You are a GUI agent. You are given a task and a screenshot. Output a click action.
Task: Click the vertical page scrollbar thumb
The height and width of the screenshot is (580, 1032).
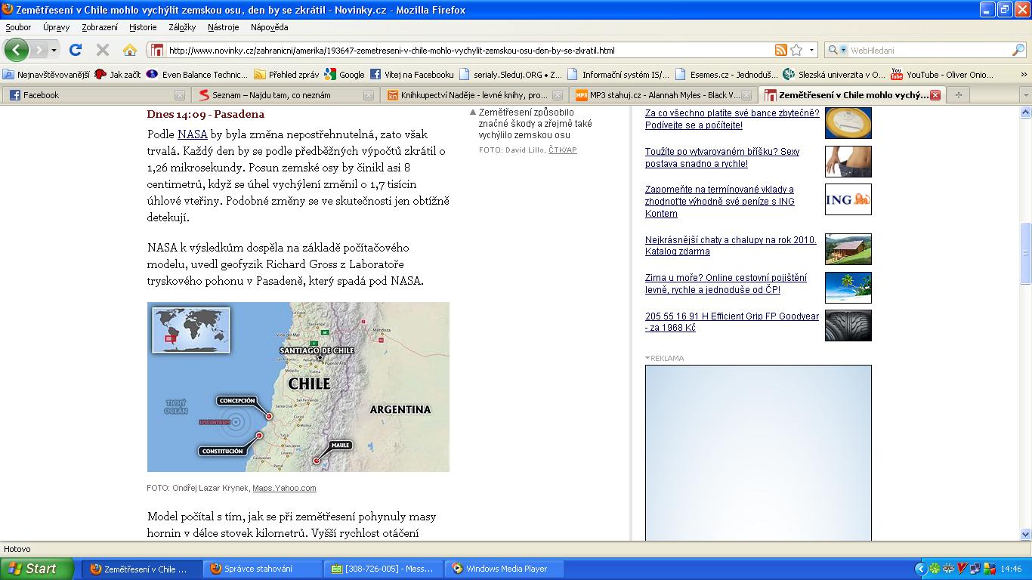click(x=1025, y=253)
